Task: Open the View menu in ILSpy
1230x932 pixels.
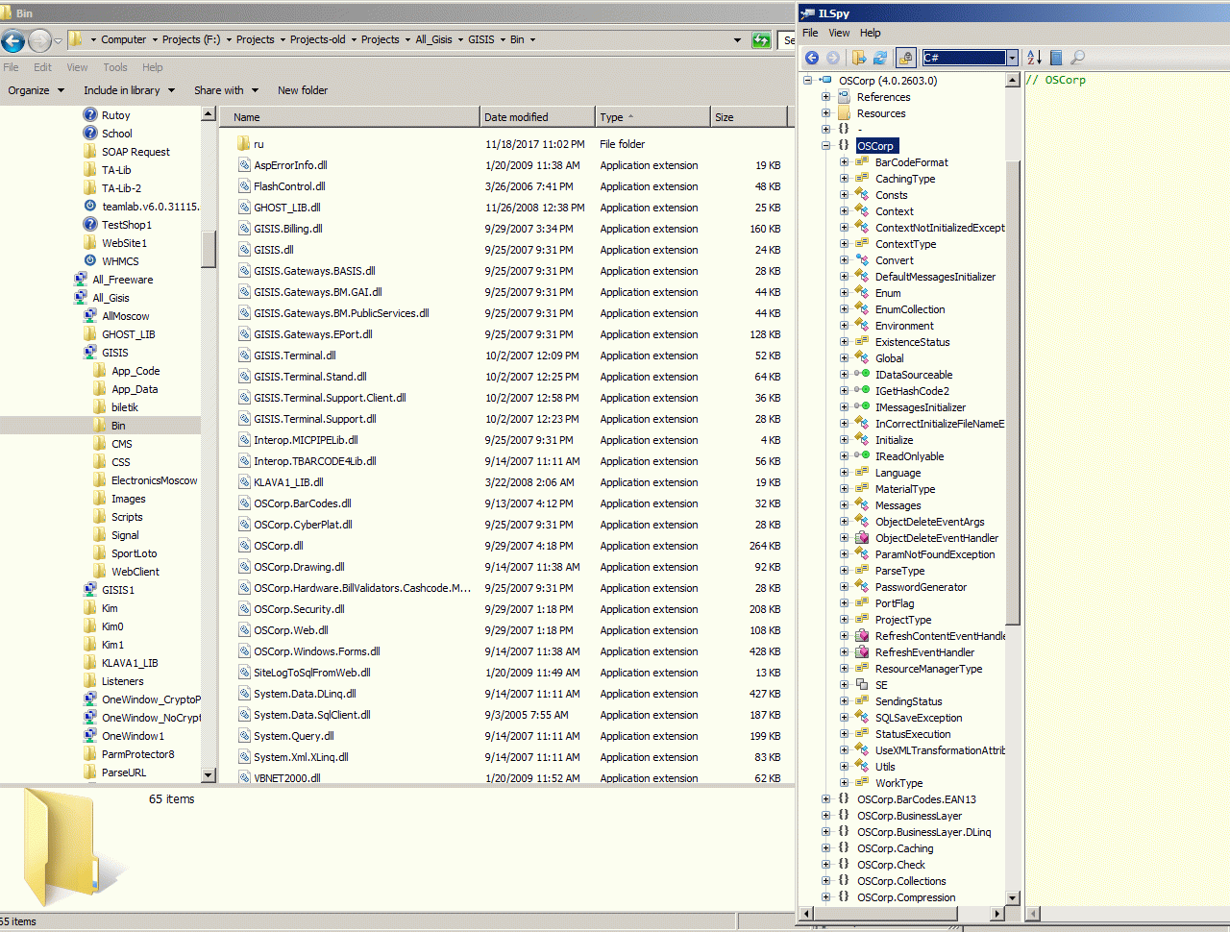Action: tap(839, 33)
